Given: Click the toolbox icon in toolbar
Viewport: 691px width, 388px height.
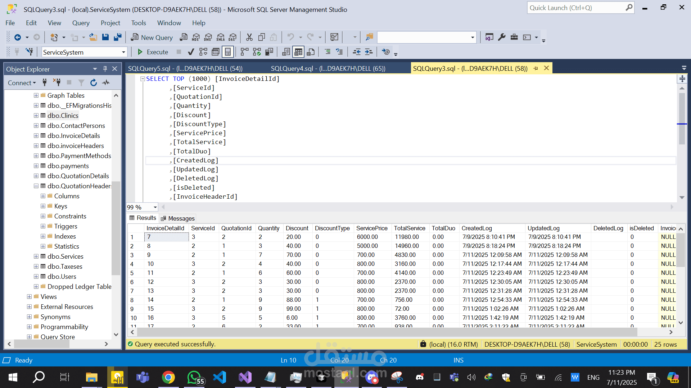Looking at the screenshot, I should (514, 37).
